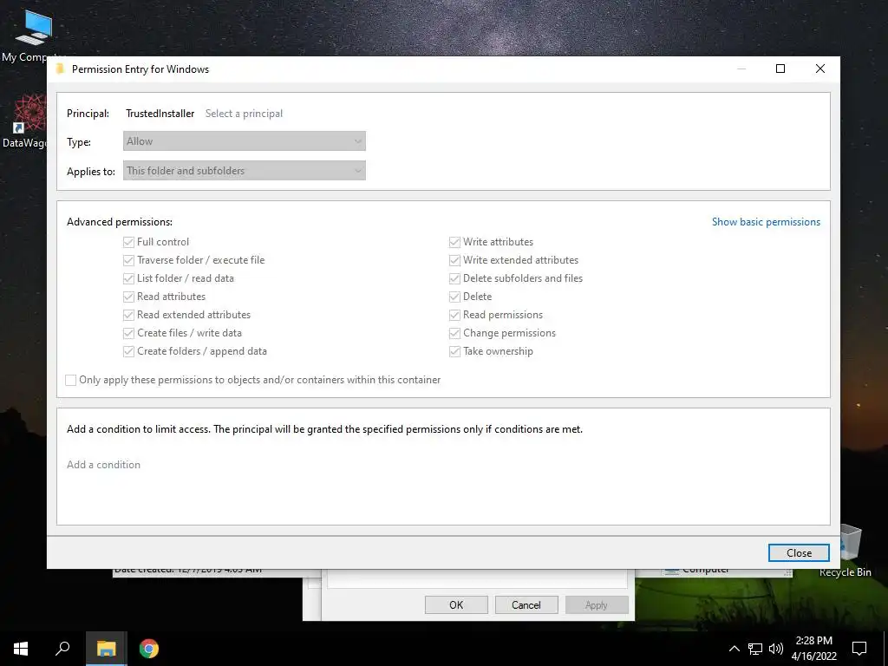Screen dimensions: 888x666
Task: Open Windows Start menu
Action: point(21,649)
